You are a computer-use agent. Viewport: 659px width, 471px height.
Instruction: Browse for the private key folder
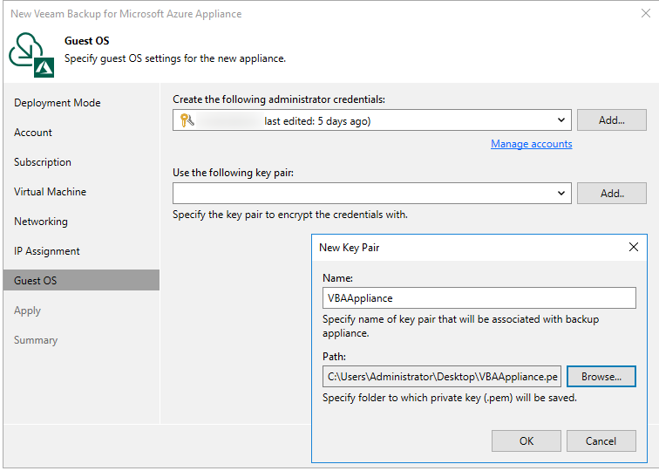pos(601,377)
